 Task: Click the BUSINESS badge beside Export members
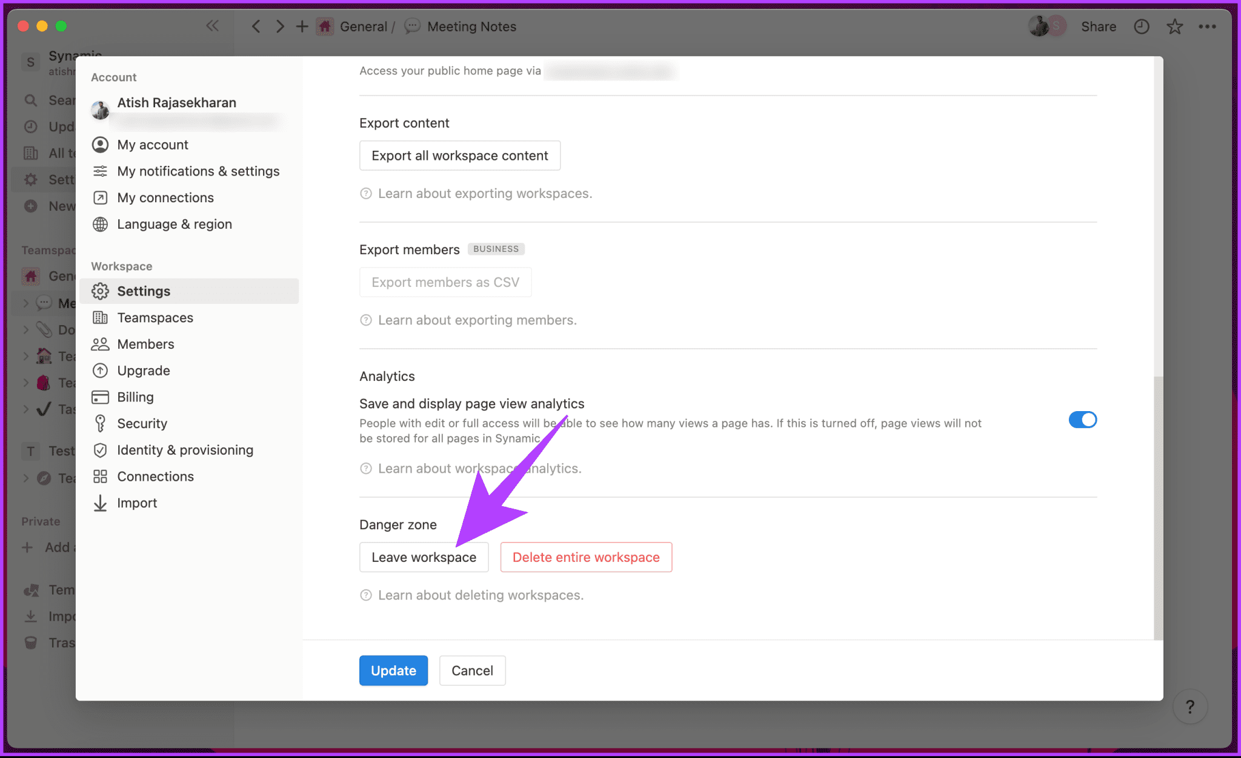[x=496, y=249]
